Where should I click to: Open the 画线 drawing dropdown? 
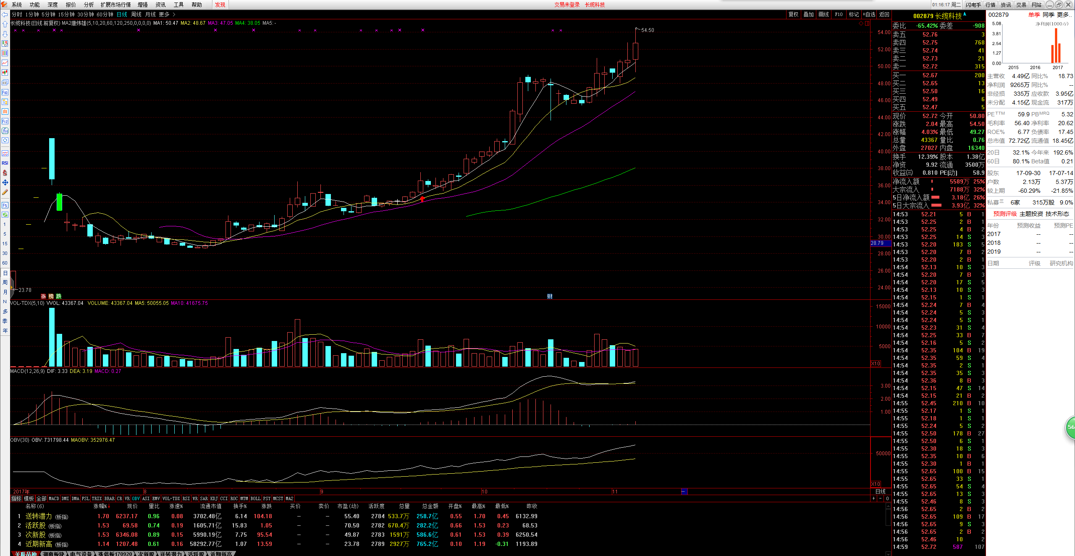pyautogui.click(x=823, y=14)
